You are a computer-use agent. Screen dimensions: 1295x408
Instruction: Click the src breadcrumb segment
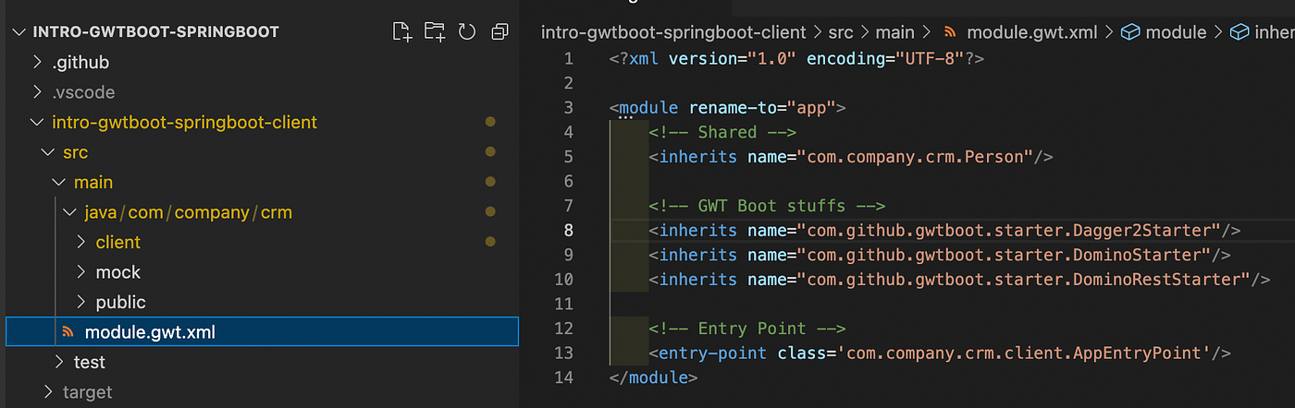point(840,32)
